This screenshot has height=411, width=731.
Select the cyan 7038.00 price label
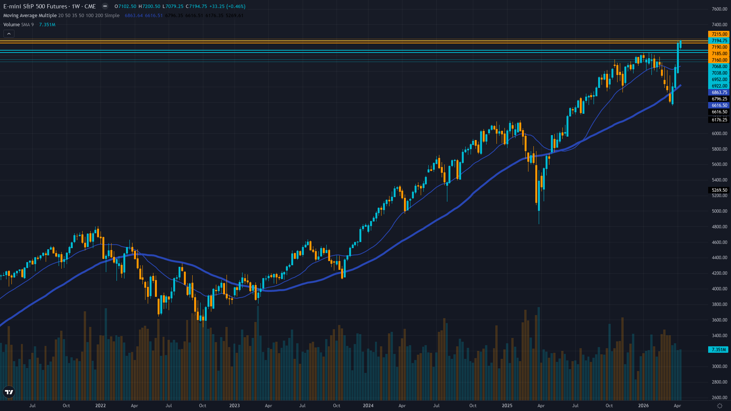pos(718,73)
